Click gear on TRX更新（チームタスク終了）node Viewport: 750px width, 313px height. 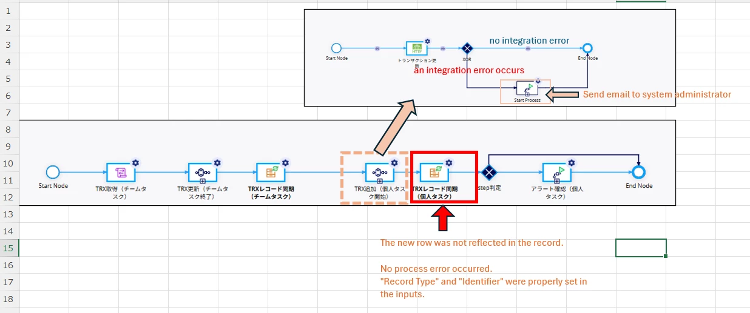[217, 163]
